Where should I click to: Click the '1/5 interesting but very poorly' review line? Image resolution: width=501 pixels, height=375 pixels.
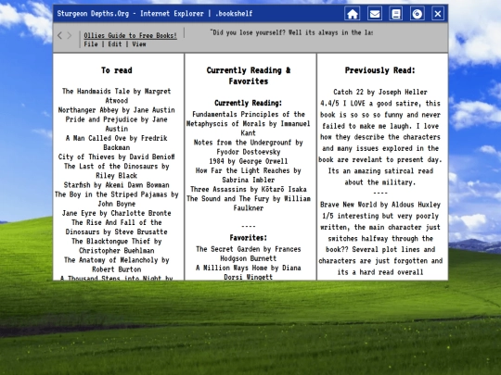coord(380,216)
